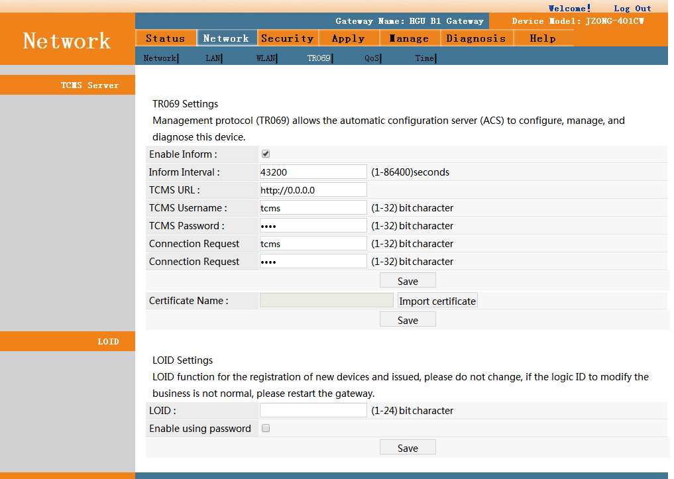Click the empty LOID input field
Viewport: 674px width, 479px height.
(x=313, y=411)
